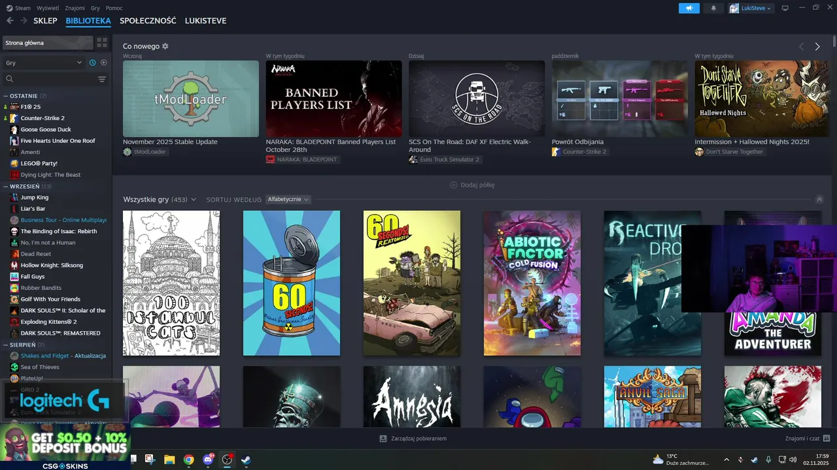Show hidden tray icons chevron
Image resolution: width=837 pixels, height=470 pixels.
tap(726, 460)
